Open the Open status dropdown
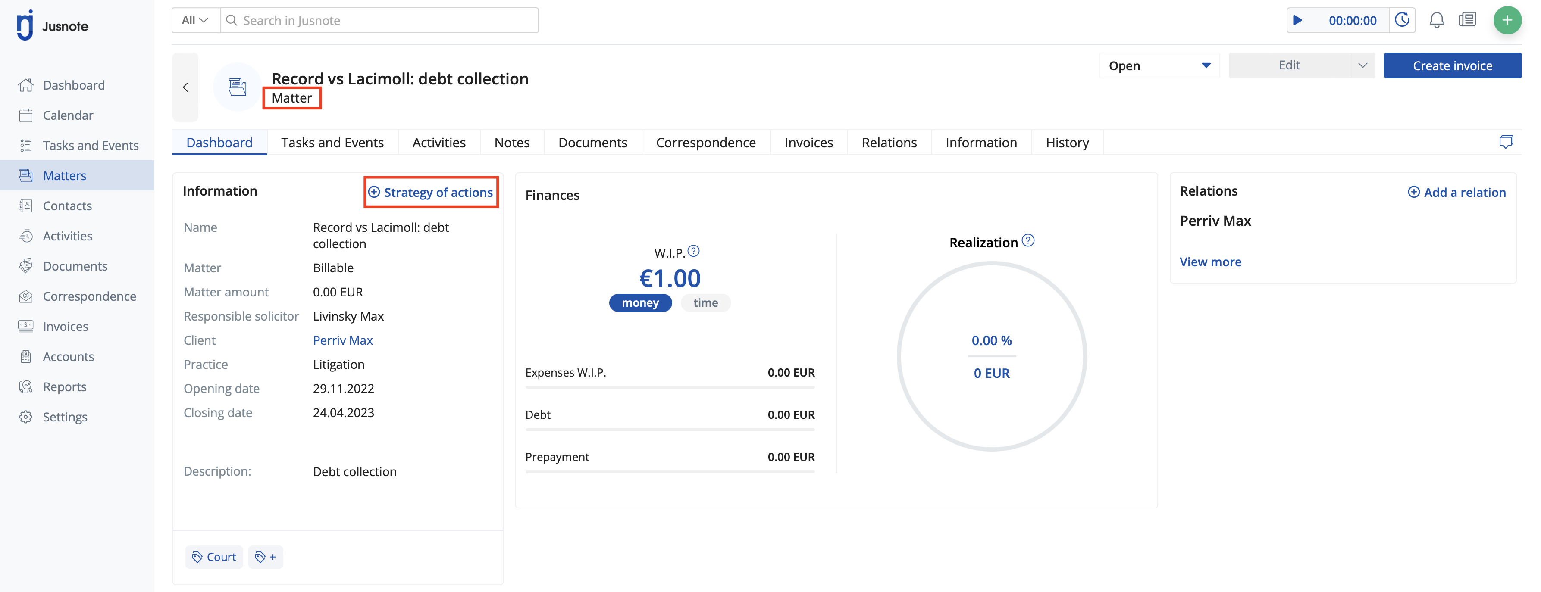Screen dimensions: 1541x592 pyautogui.click(x=1159, y=66)
